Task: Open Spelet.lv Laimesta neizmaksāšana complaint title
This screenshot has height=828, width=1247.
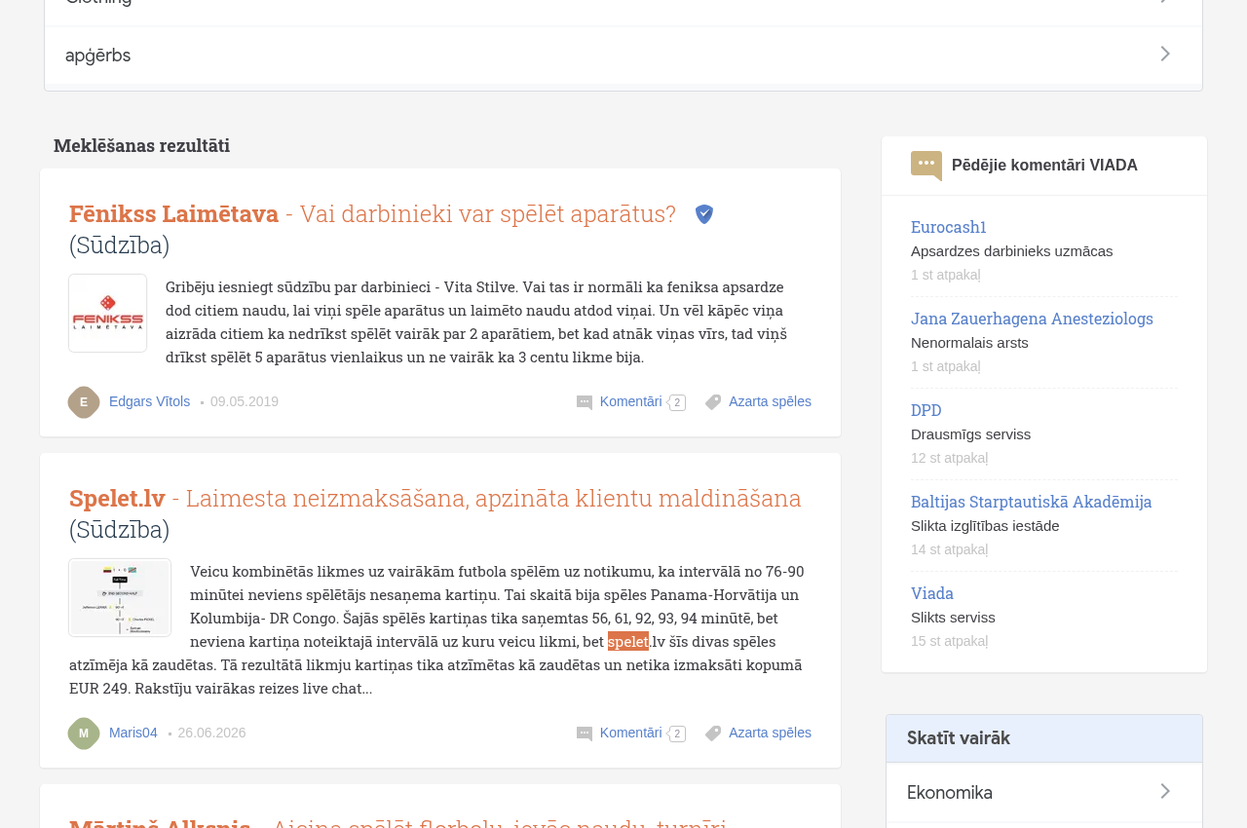Action: [435, 498]
